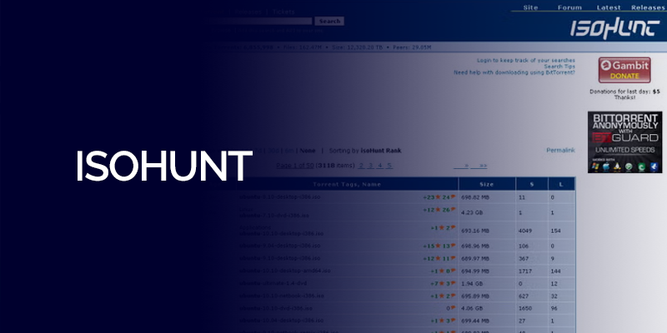The height and width of the screenshot is (333, 667).
Task: Click the star icon in the 1.94 GB row
Action: tap(442, 283)
